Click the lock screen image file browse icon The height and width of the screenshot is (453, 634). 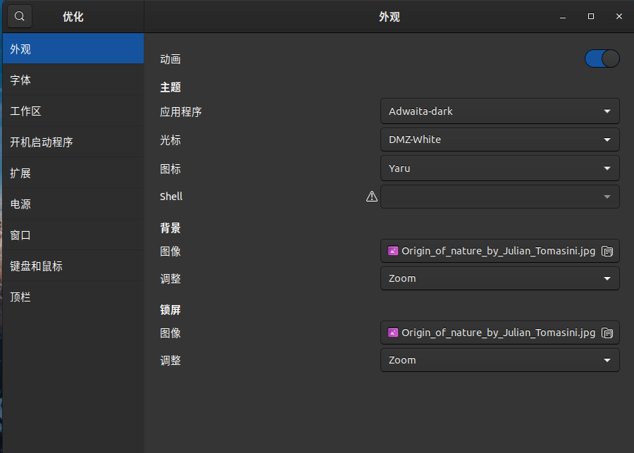coord(607,333)
